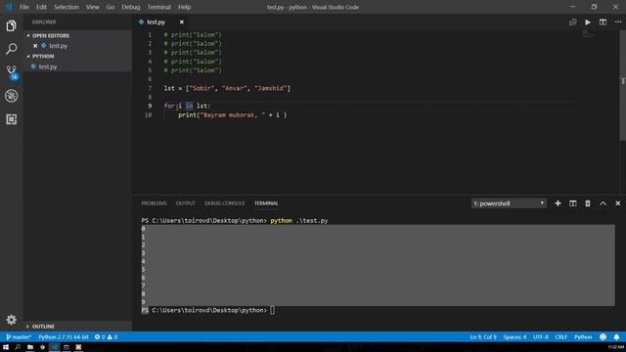The height and width of the screenshot is (352, 626).
Task: Split the terminal panel
Action: (x=573, y=203)
